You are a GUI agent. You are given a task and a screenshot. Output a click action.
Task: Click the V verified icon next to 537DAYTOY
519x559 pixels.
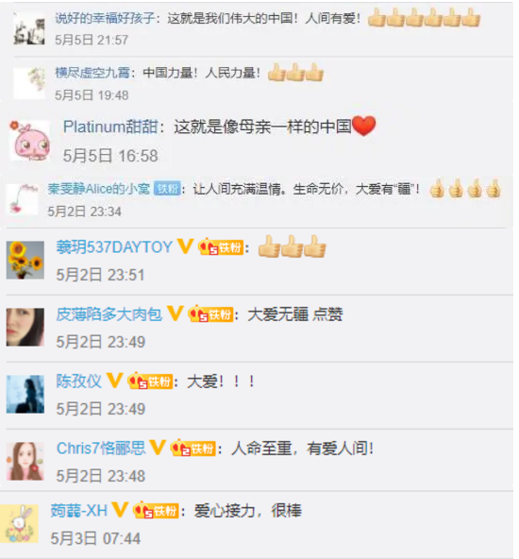click(x=185, y=246)
